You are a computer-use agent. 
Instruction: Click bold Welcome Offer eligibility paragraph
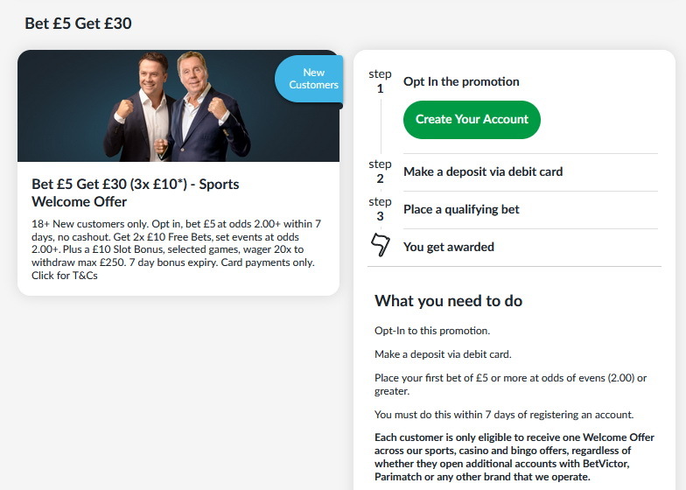pyautogui.click(x=514, y=457)
